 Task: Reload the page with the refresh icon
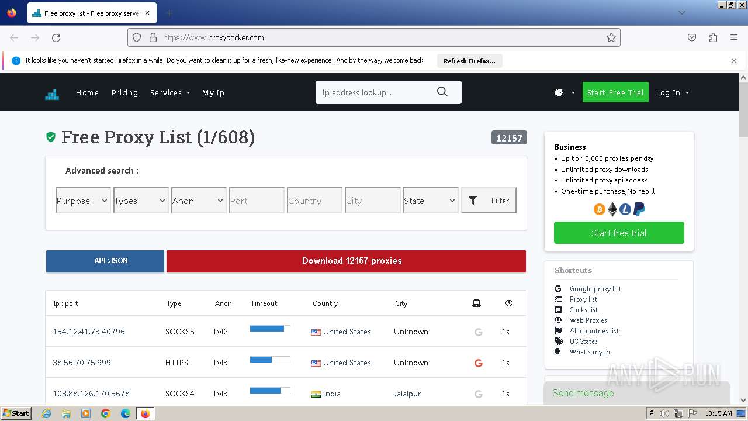pos(56,37)
